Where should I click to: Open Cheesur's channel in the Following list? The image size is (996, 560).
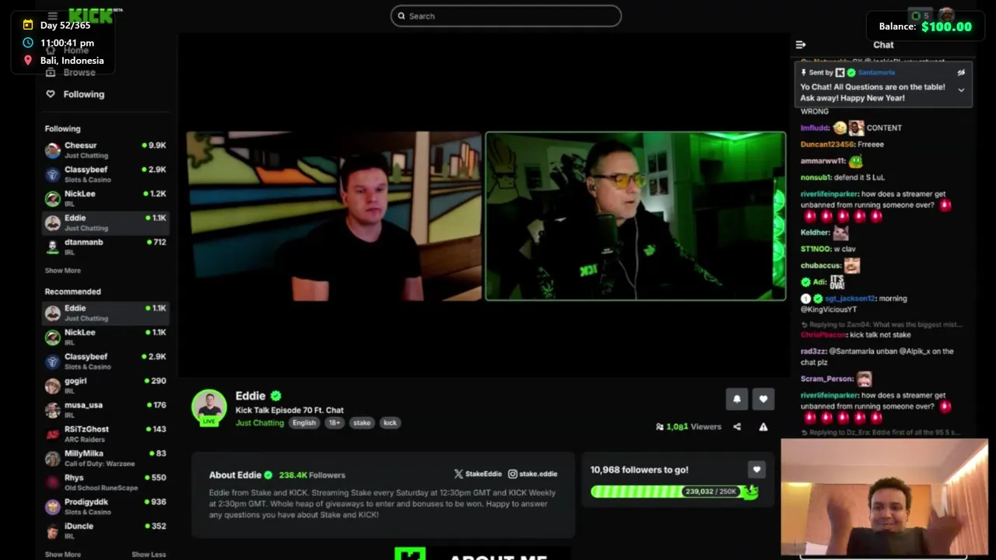click(x=105, y=150)
